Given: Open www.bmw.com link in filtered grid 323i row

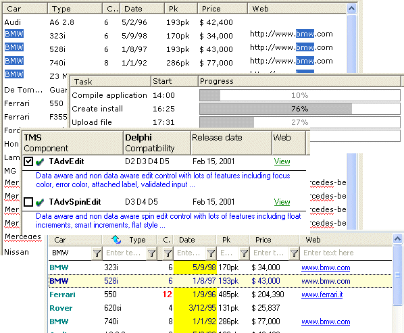Looking at the screenshot, I should pyautogui.click(x=326, y=268).
